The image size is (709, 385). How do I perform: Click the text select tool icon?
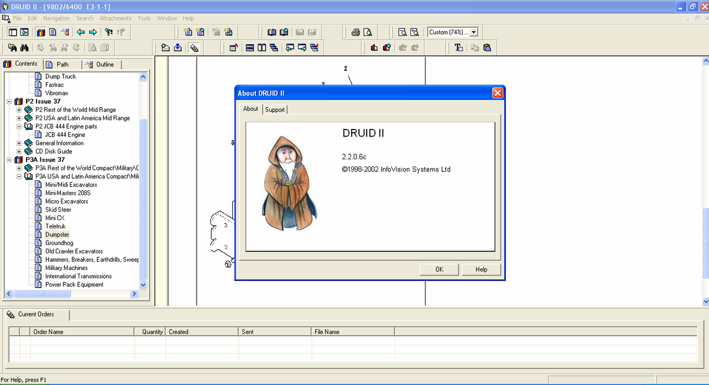point(459,48)
